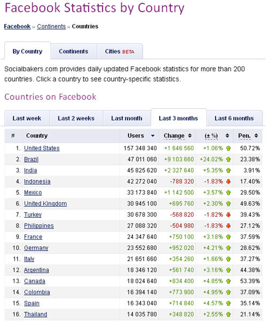Viewport: 268px width, 324px height.
Task: Click the green up arrow in Germany row
Action: pos(228,248)
